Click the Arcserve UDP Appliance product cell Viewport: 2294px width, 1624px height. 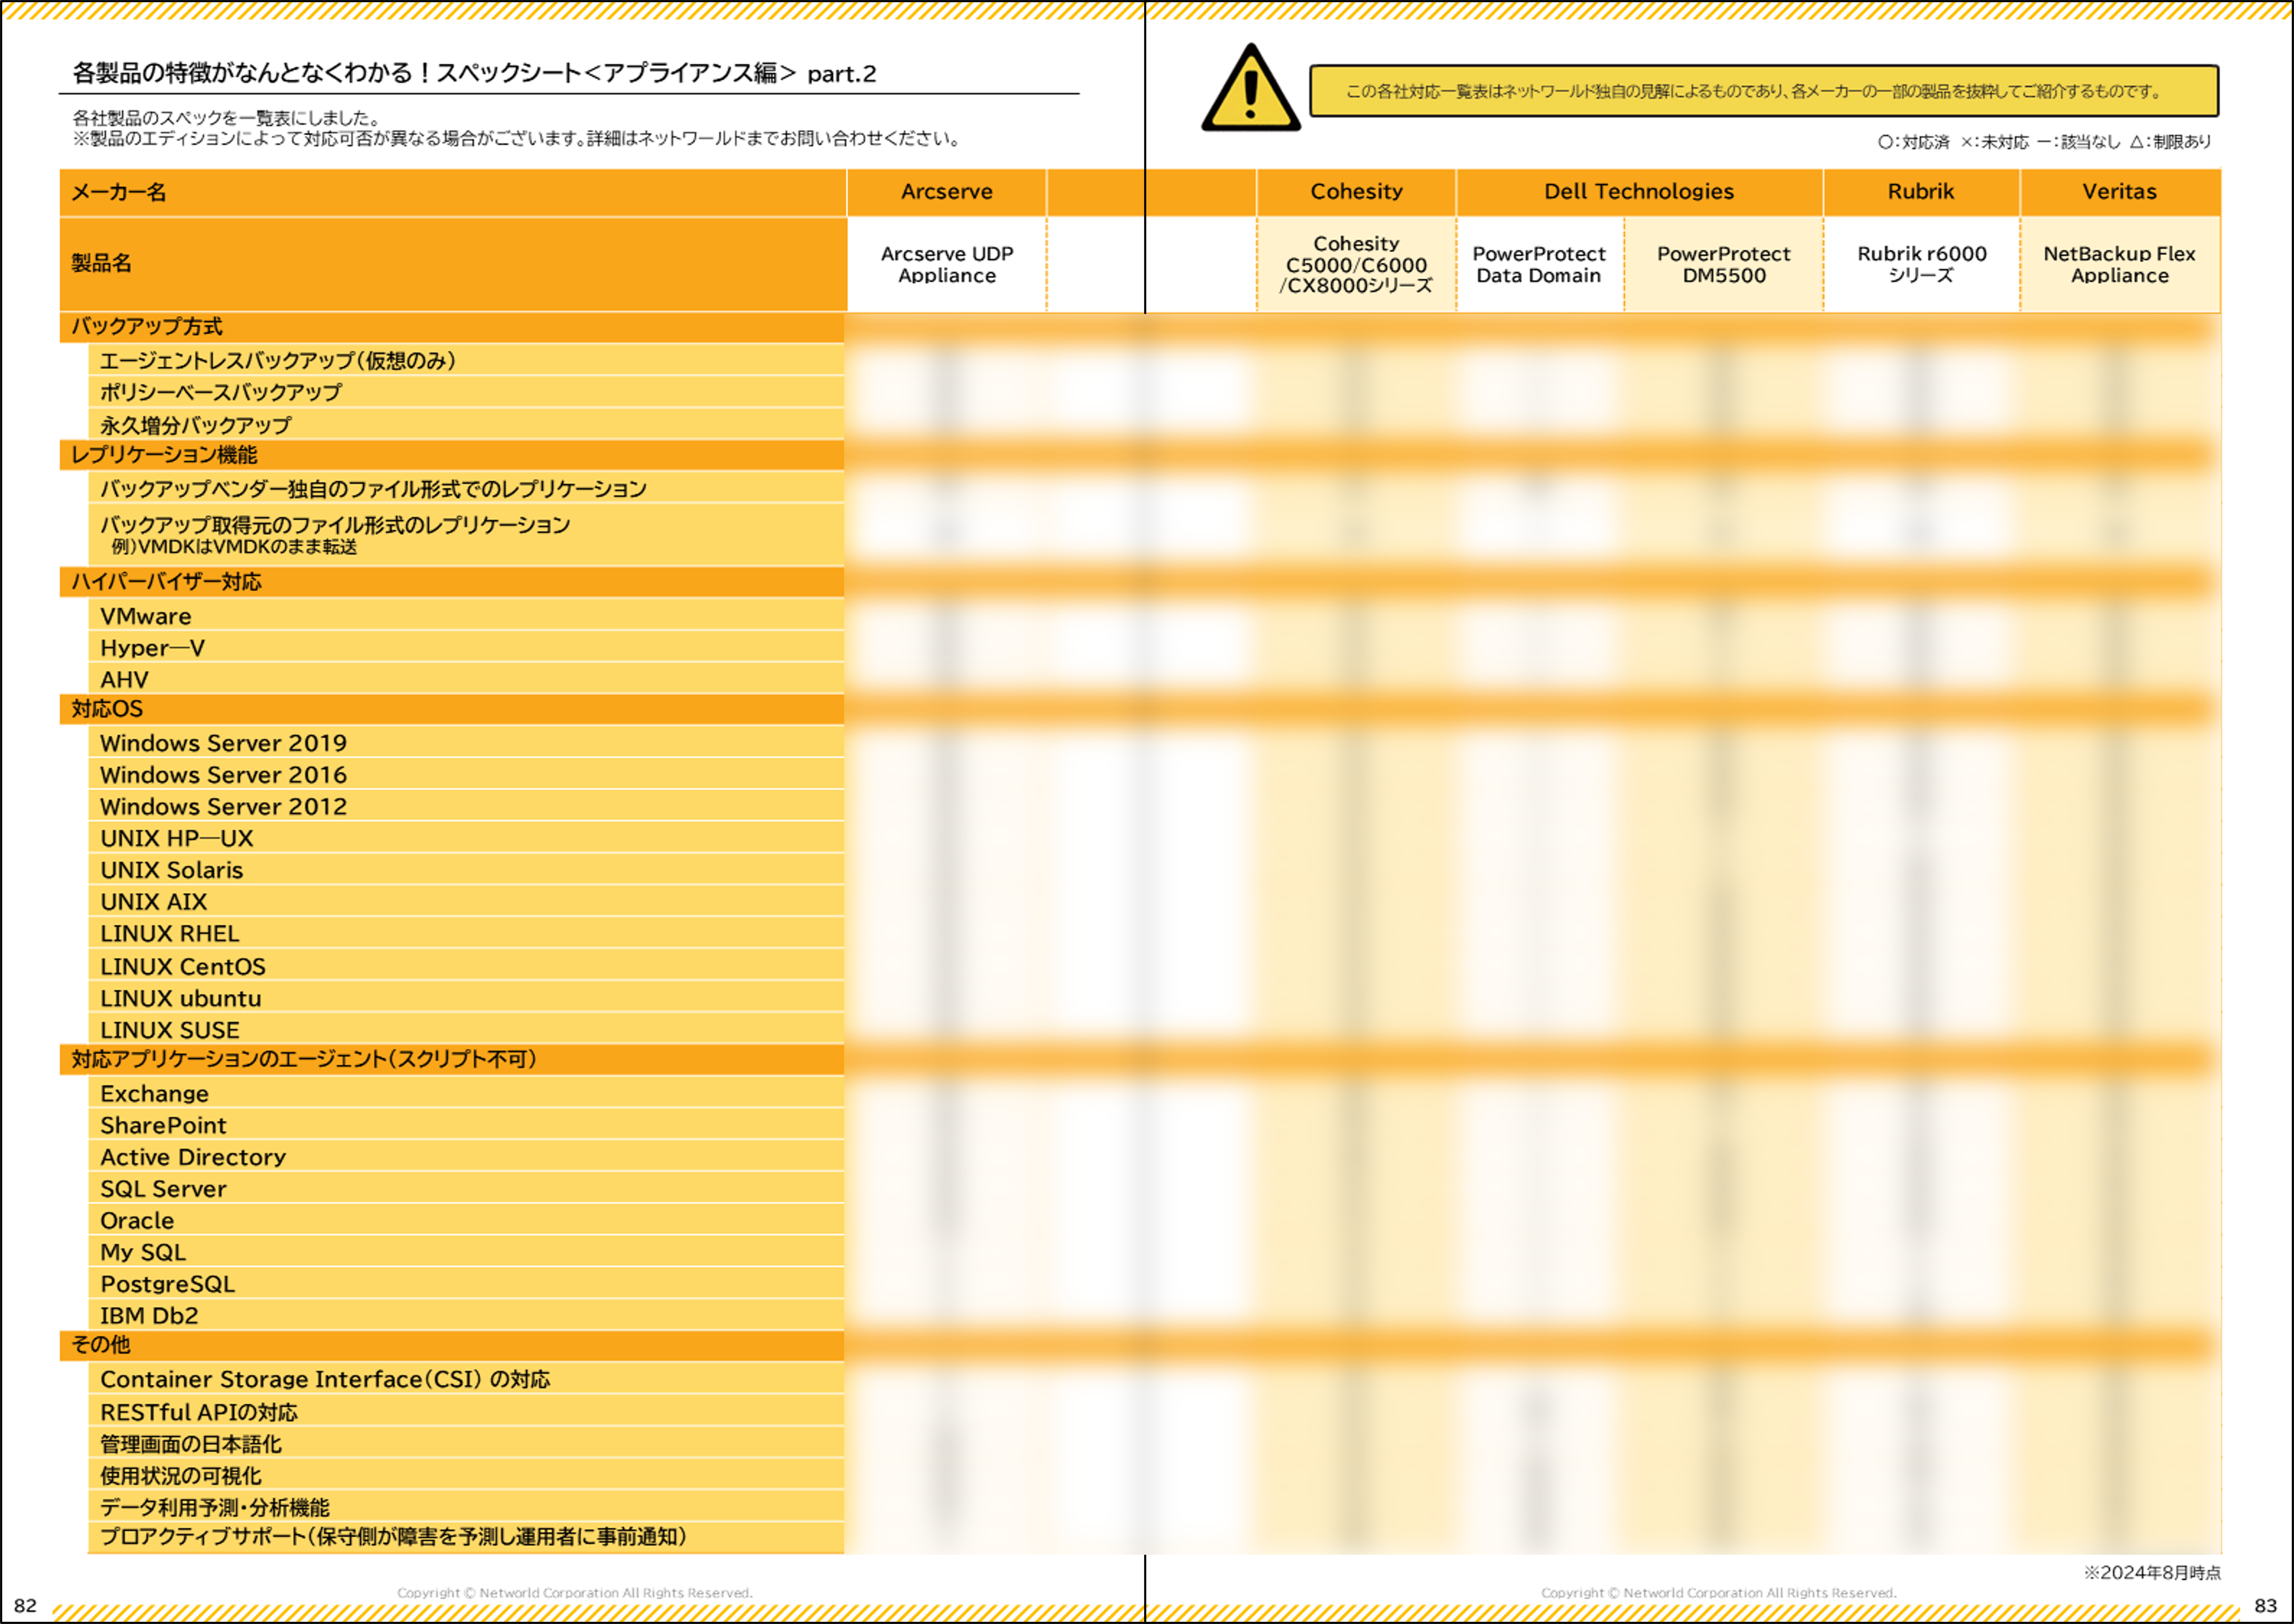946,265
